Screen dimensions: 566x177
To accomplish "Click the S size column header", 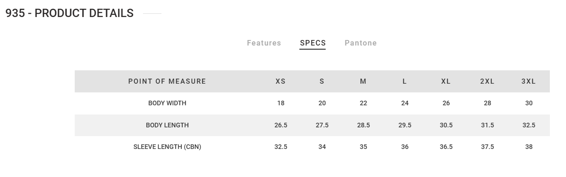I will (x=322, y=81).
